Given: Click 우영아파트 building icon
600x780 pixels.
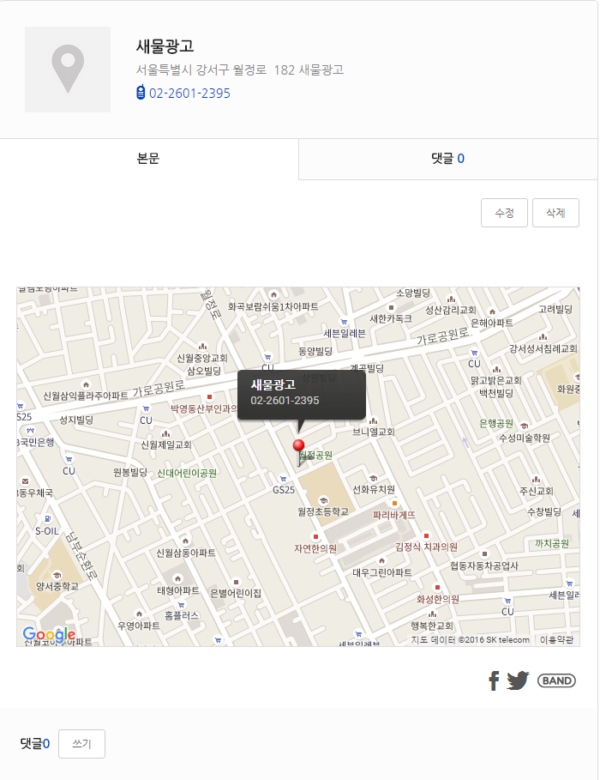Looking at the screenshot, I should tap(139, 614).
